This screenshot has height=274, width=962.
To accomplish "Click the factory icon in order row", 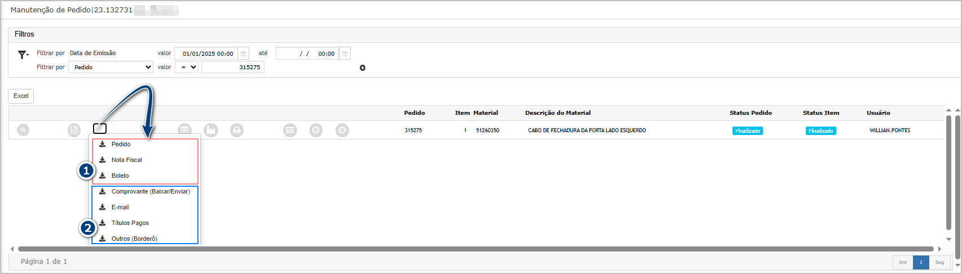I will pyautogui.click(x=210, y=130).
